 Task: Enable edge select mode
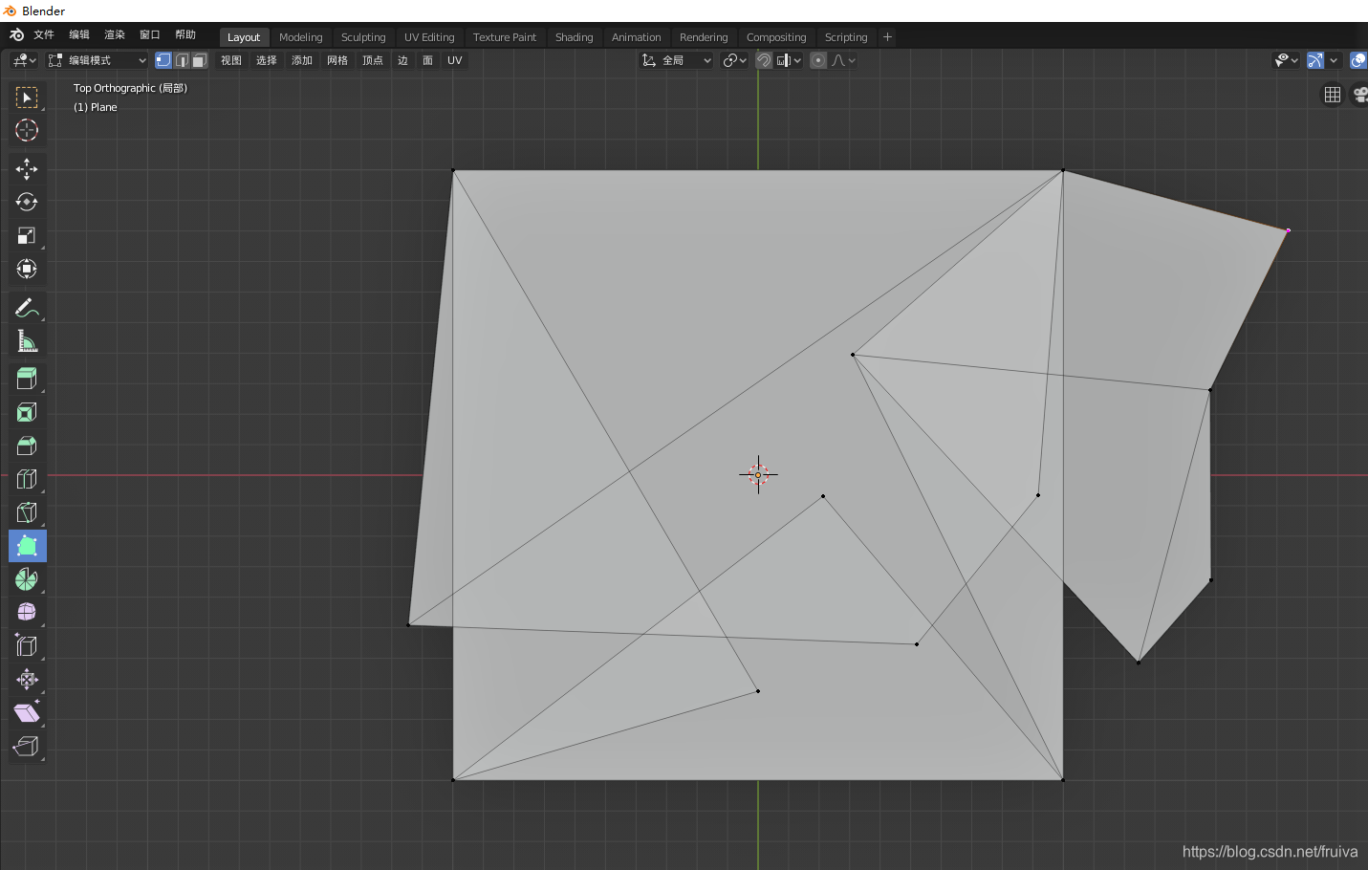[x=182, y=60]
